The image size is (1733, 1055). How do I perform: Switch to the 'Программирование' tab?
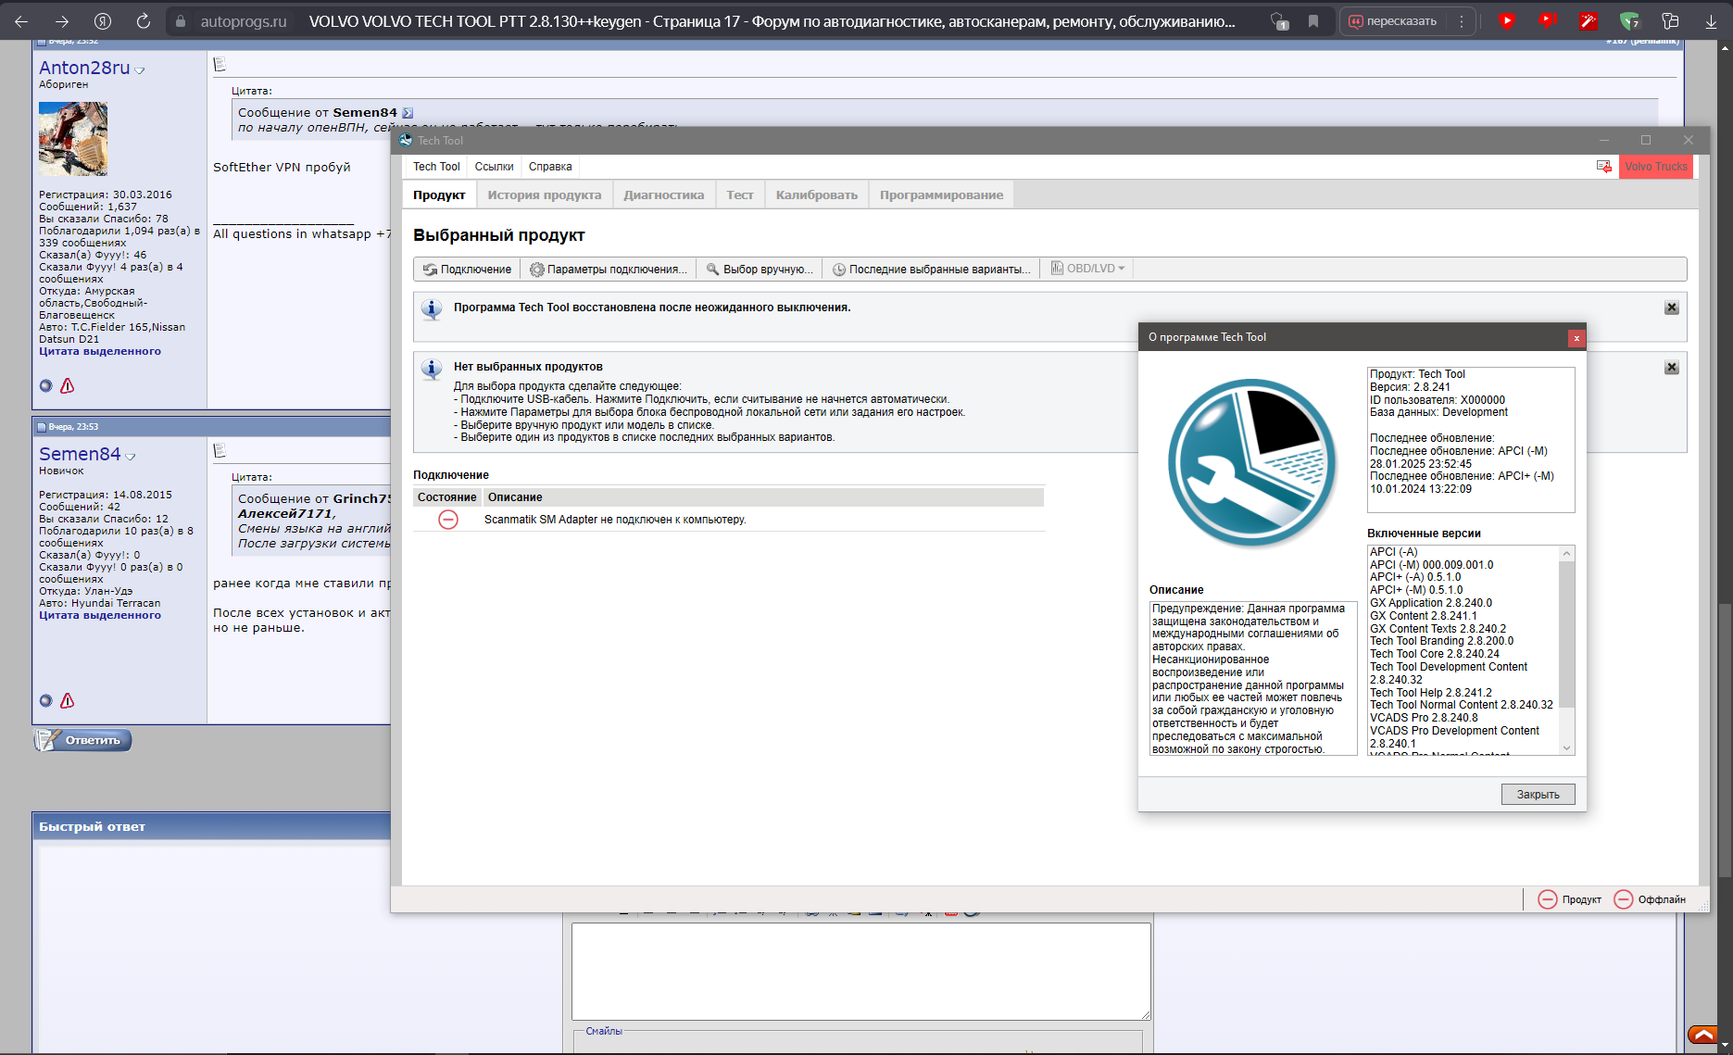941,195
